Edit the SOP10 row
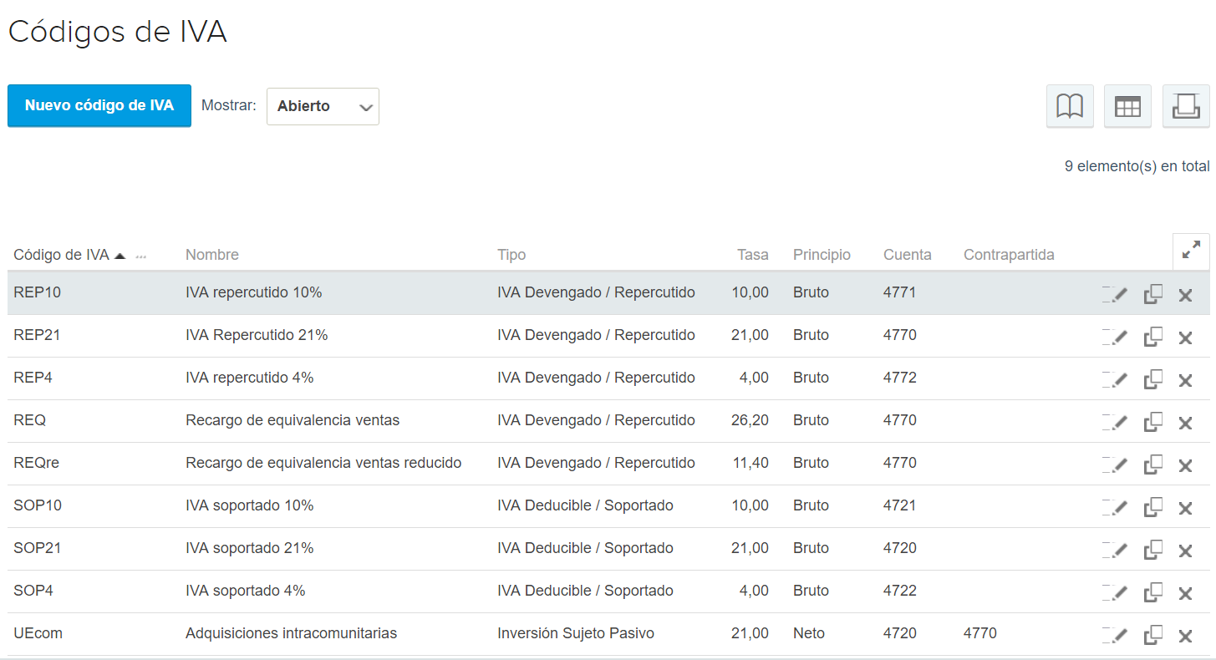Viewport: 1216px width, 660px height. [x=1115, y=506]
